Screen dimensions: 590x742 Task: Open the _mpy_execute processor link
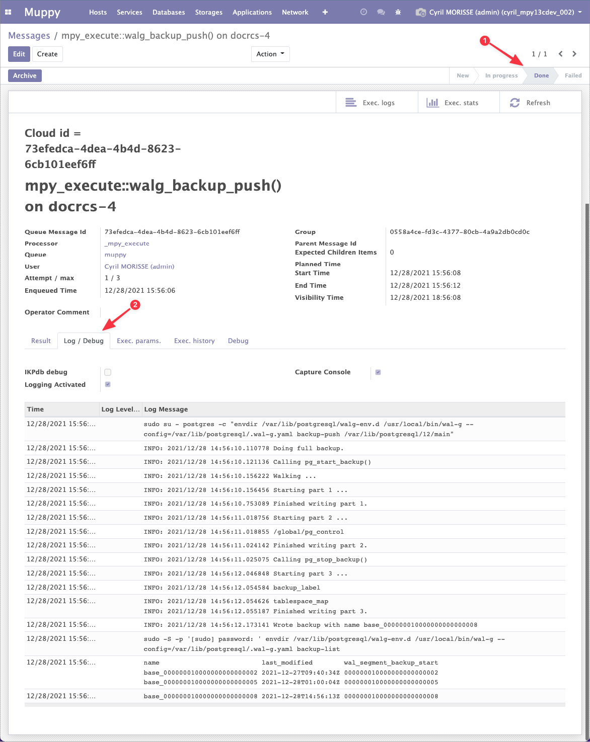tap(127, 243)
